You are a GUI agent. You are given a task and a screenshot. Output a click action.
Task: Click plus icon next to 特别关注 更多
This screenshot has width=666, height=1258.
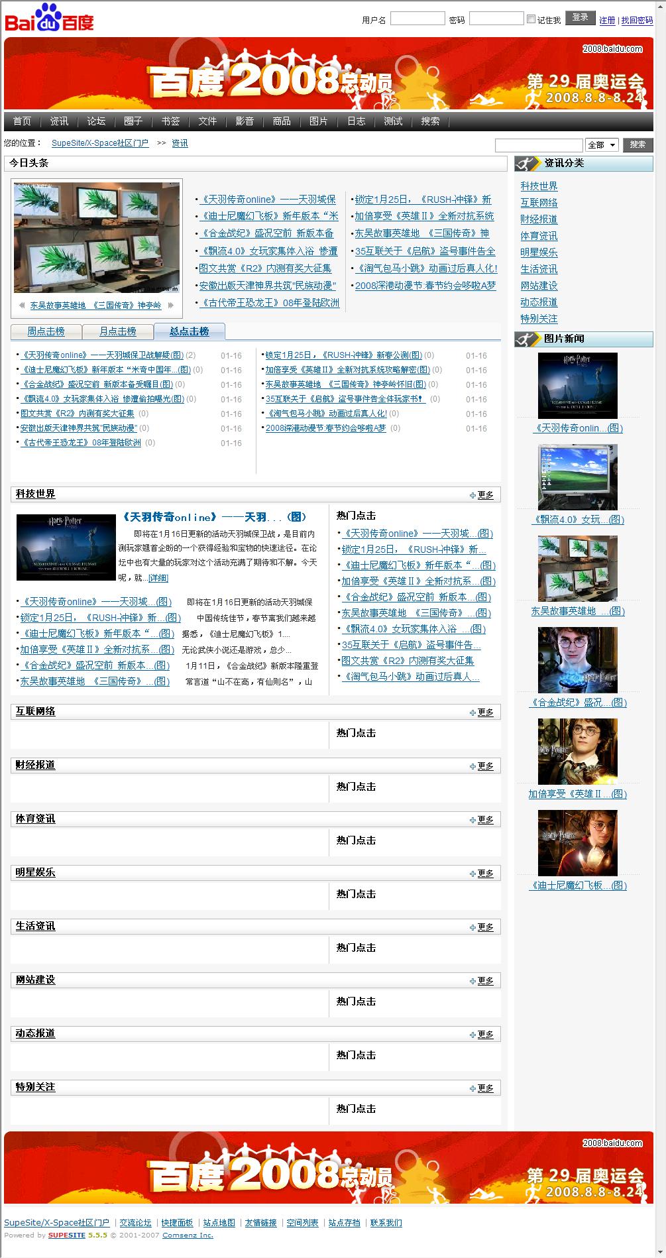click(x=472, y=1088)
